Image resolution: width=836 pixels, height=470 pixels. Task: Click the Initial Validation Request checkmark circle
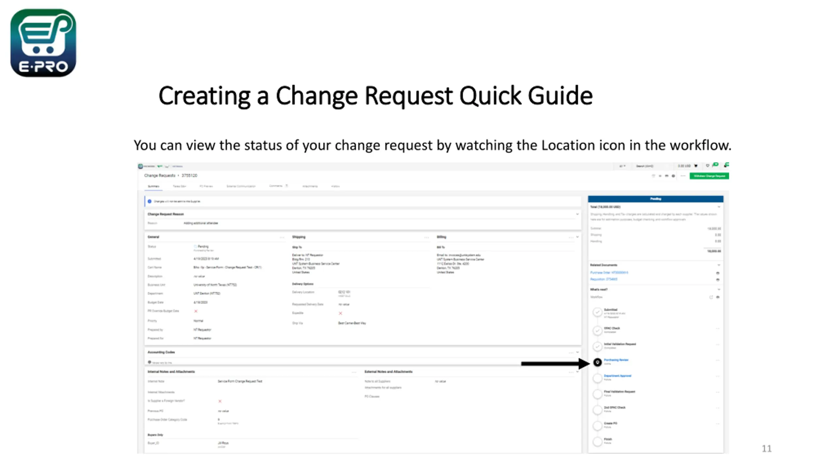(597, 346)
